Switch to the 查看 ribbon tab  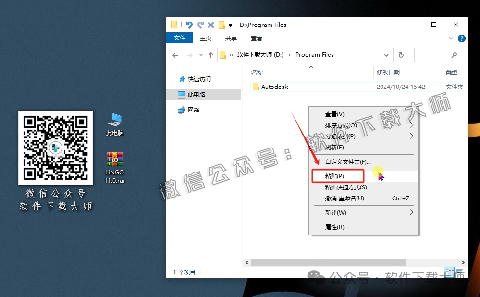[257, 38]
